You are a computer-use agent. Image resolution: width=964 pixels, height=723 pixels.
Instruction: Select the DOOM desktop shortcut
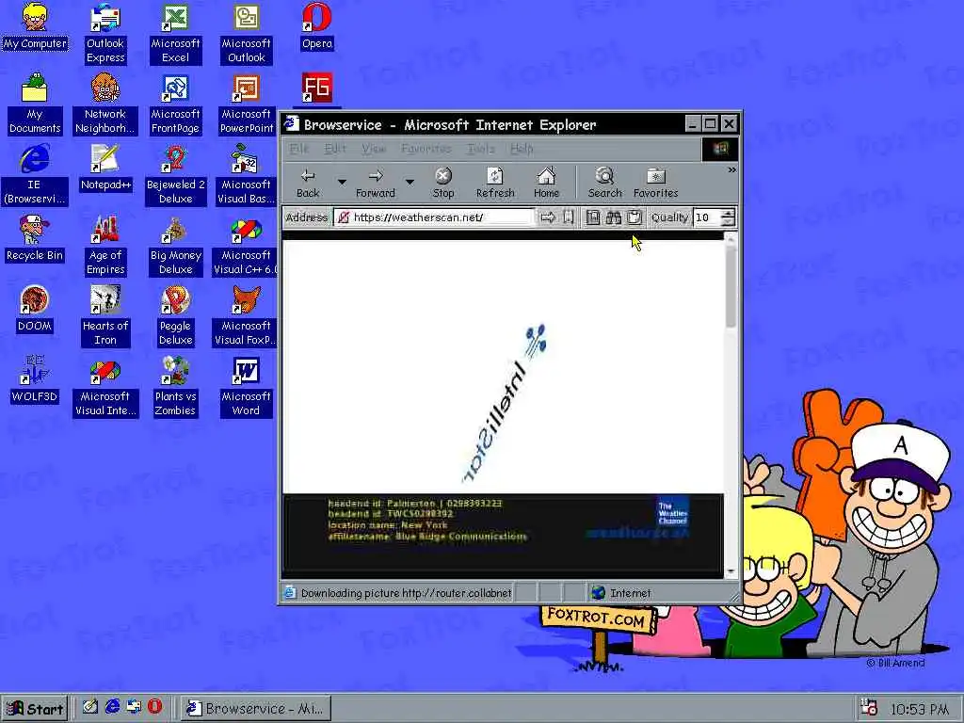click(x=35, y=309)
